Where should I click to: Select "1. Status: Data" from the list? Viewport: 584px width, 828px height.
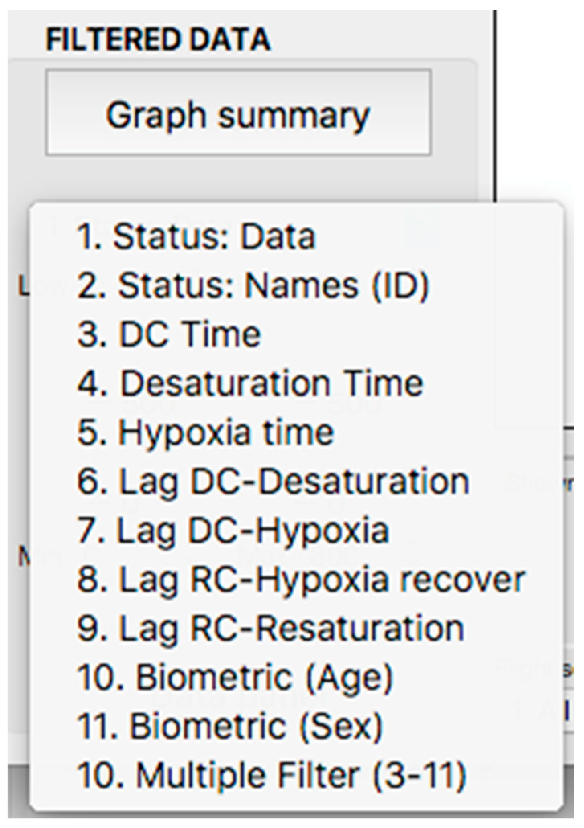click(196, 236)
